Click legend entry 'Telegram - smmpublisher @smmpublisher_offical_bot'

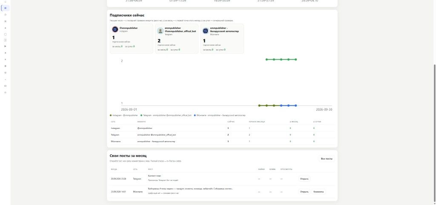[166, 115]
